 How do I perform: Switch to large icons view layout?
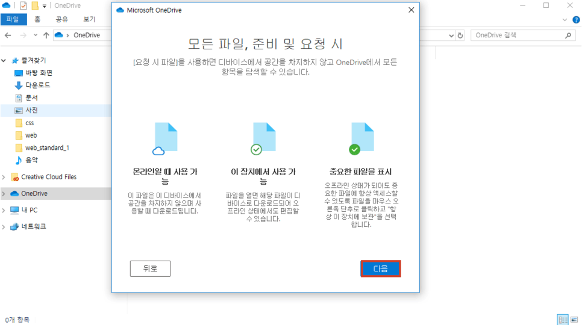coord(574,319)
